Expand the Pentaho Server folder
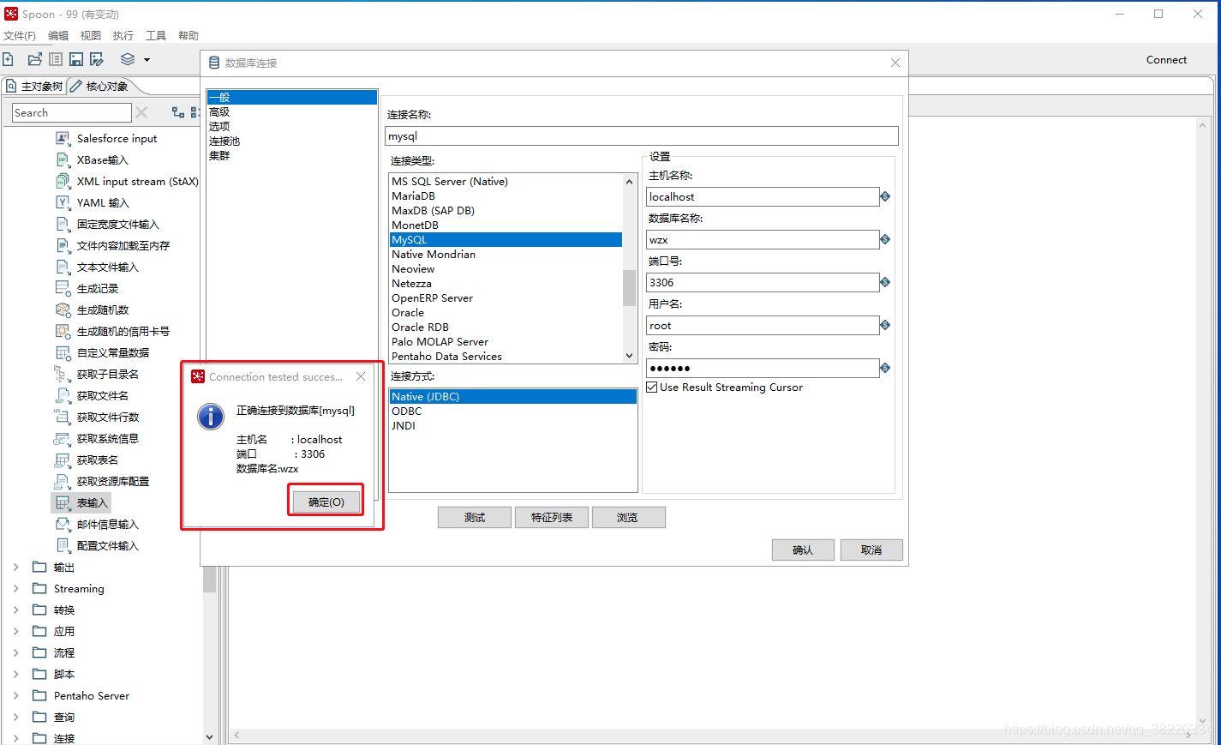Screen dimensions: 1221x745 click(x=15, y=695)
